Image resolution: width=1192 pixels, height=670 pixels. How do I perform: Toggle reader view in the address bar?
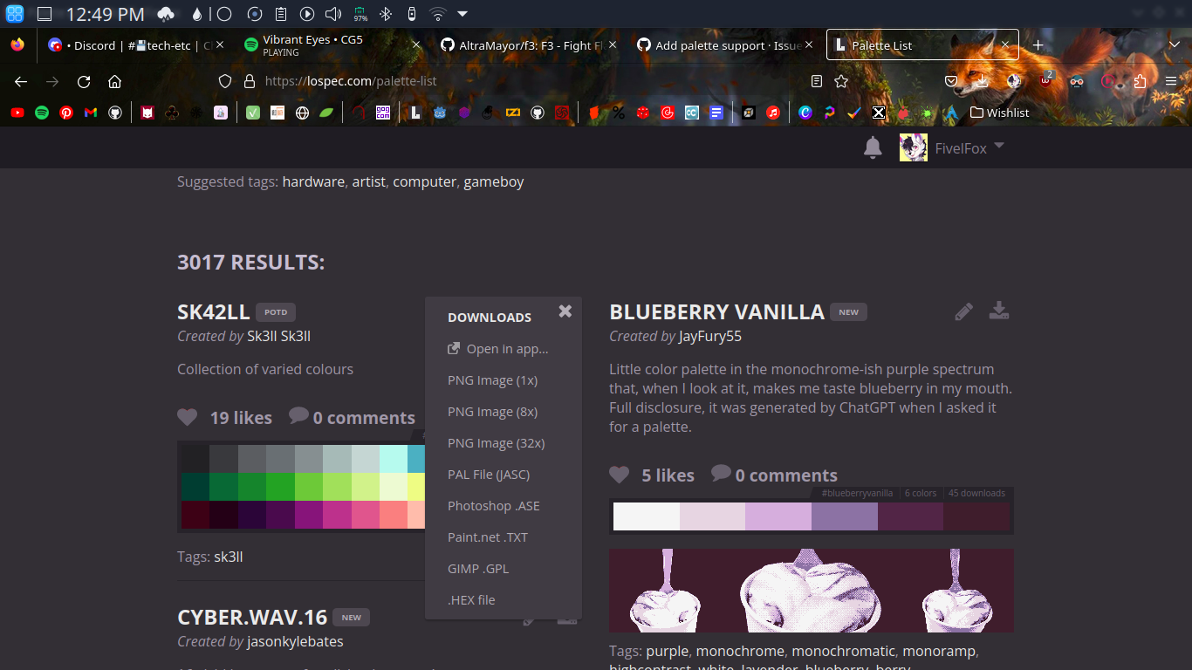tap(816, 81)
